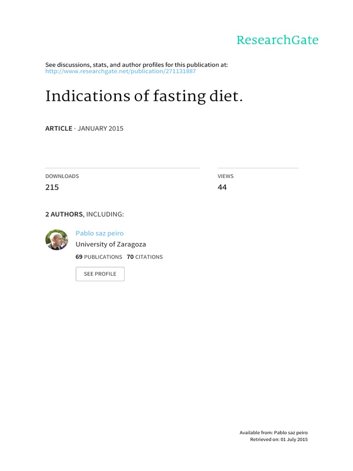The width and height of the screenshot is (353, 471).
Task: Click 'Retrieved on: 01 July 2015' text
Action: [x=279, y=440]
